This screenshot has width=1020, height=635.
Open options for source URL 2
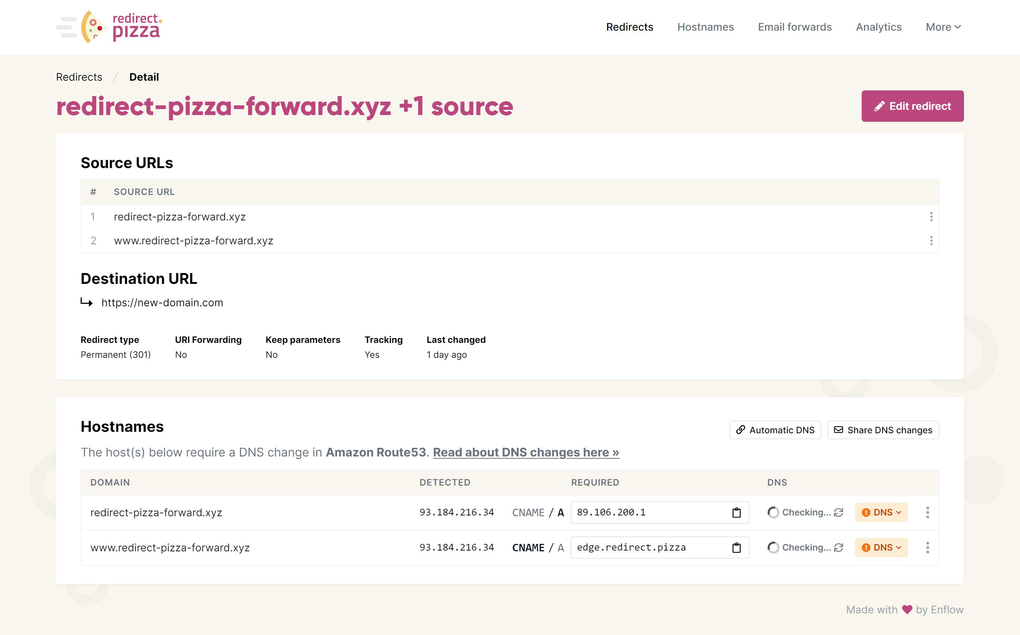[x=931, y=241]
